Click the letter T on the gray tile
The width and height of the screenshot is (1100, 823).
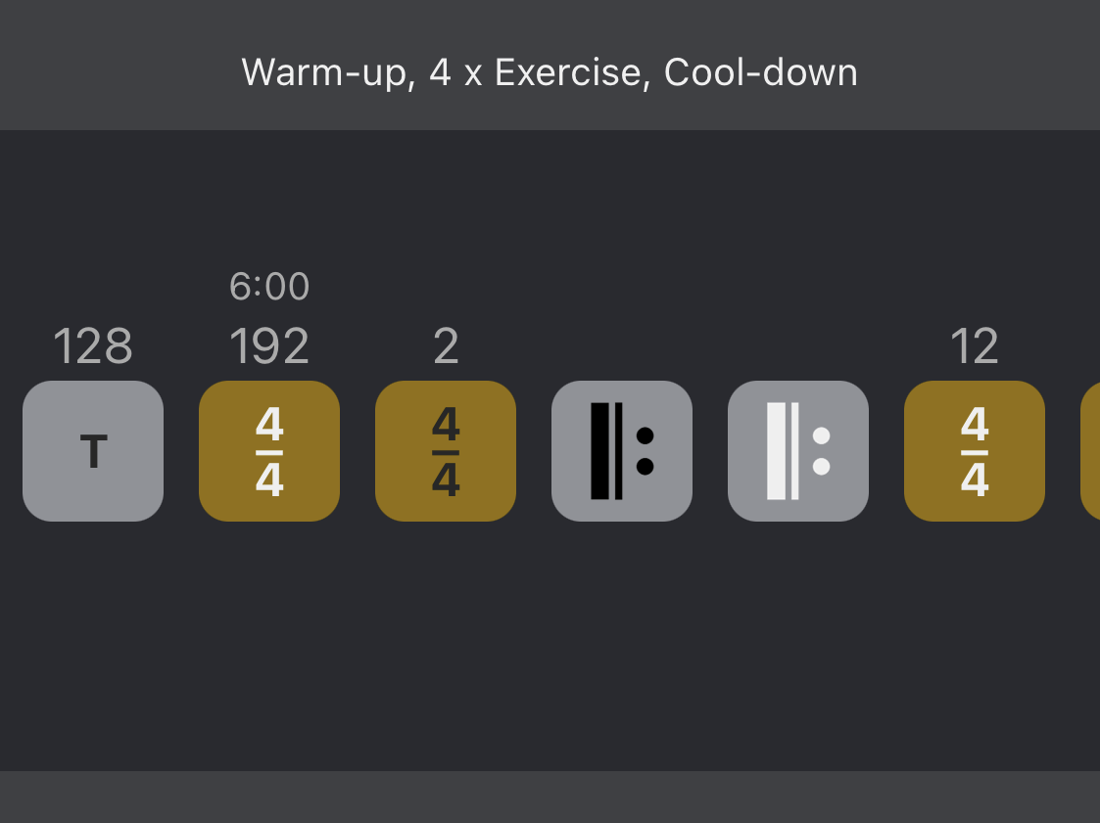pyautogui.click(x=93, y=452)
